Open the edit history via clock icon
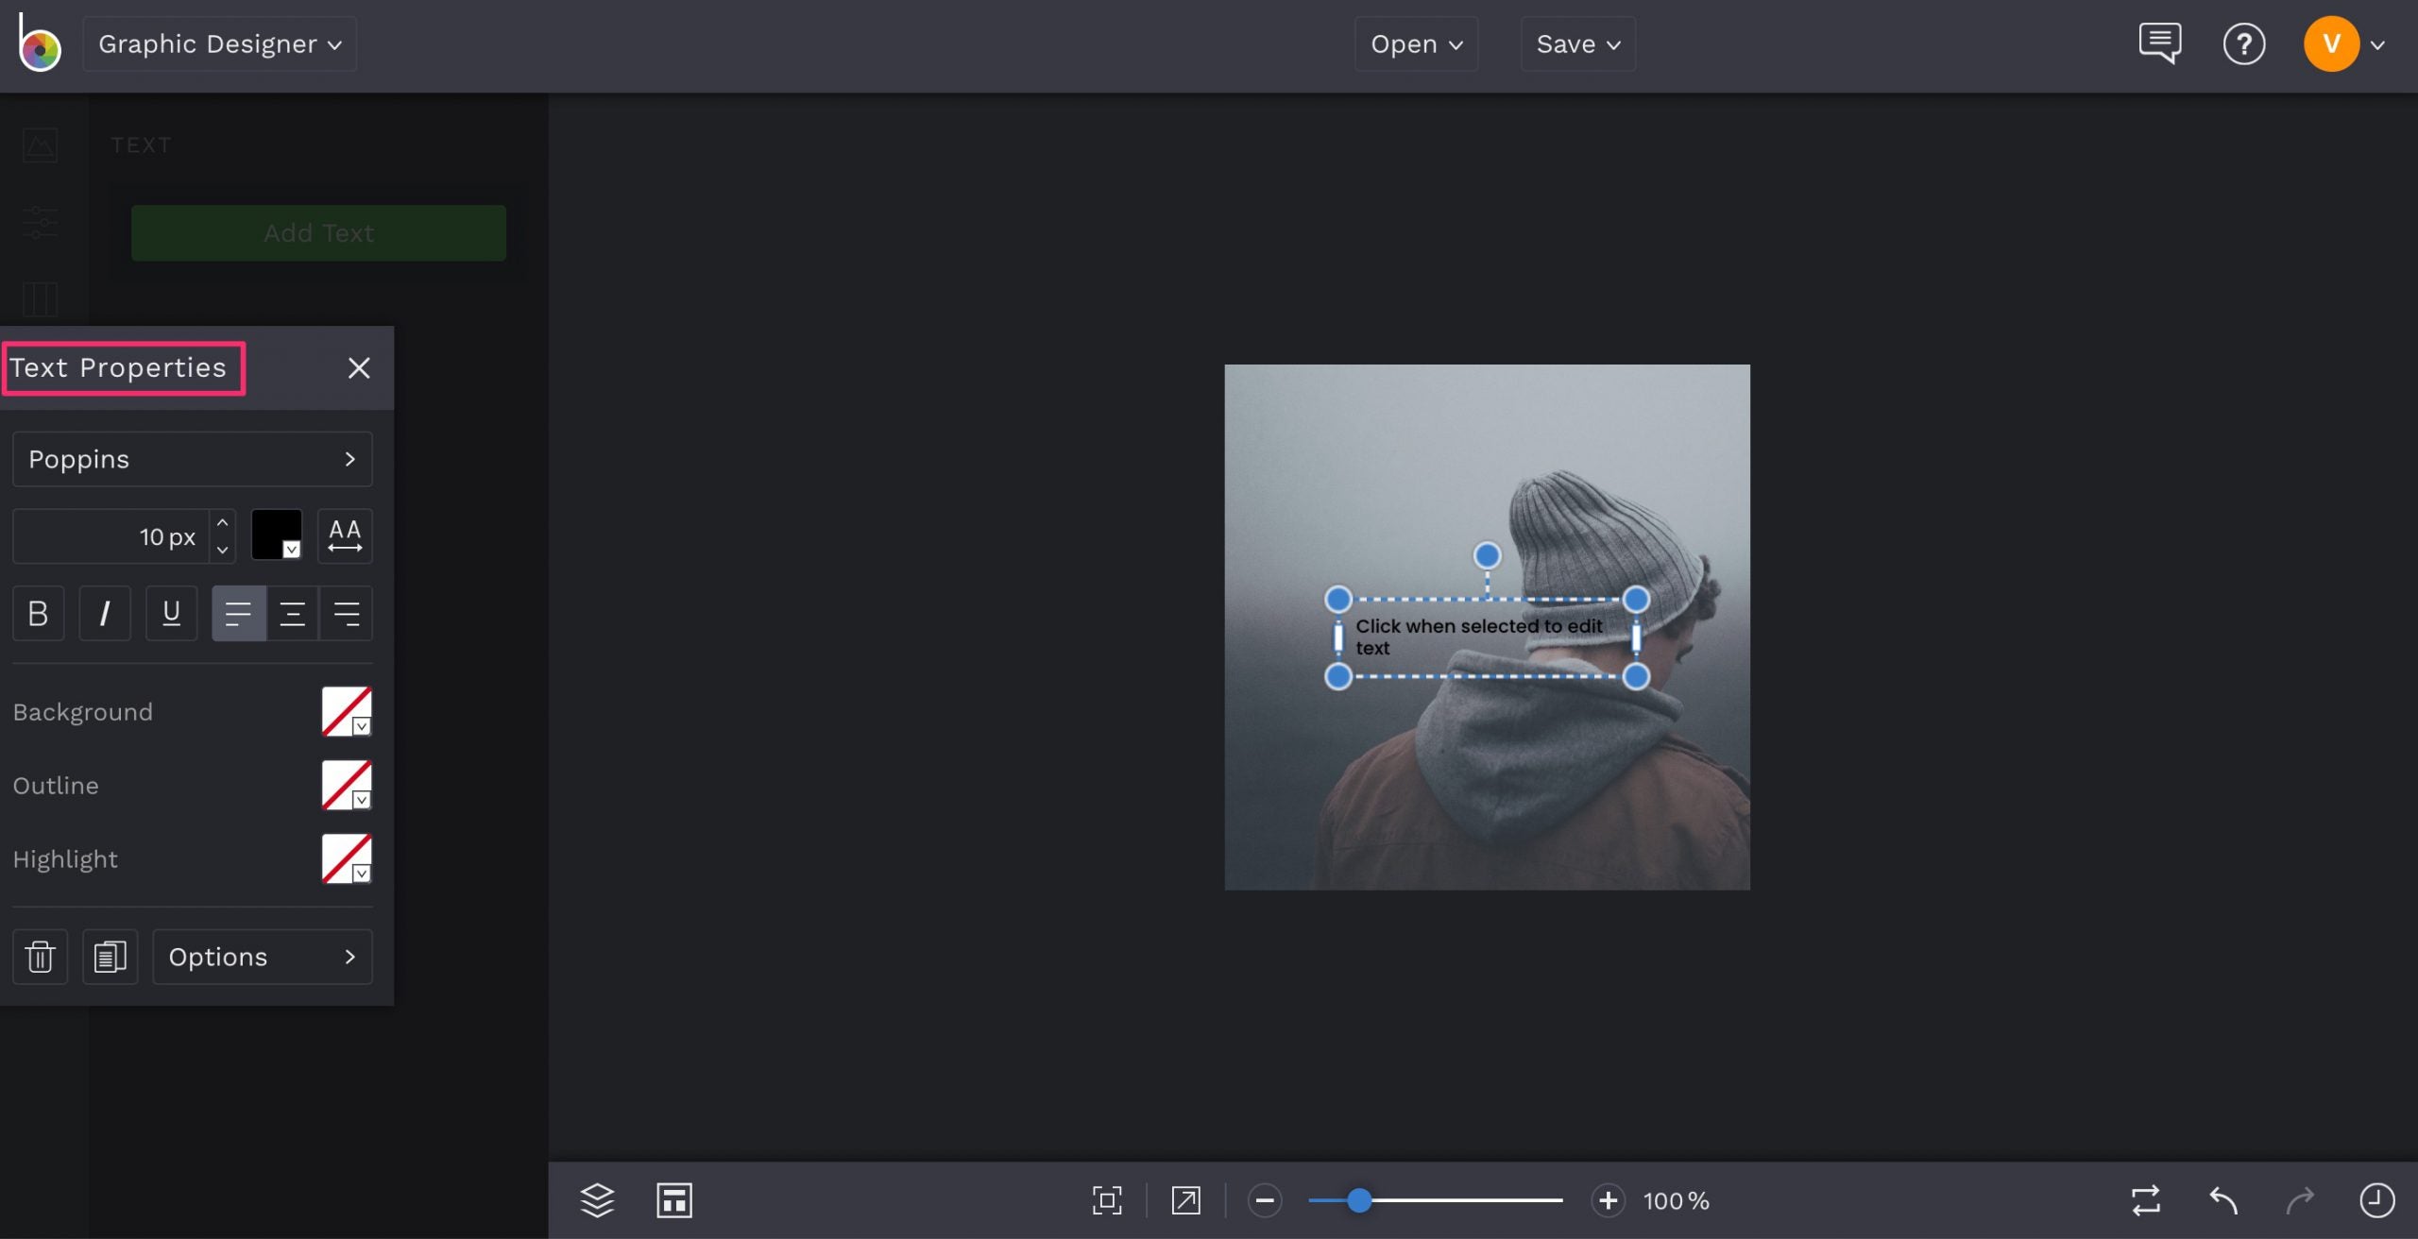 (x=2378, y=1200)
